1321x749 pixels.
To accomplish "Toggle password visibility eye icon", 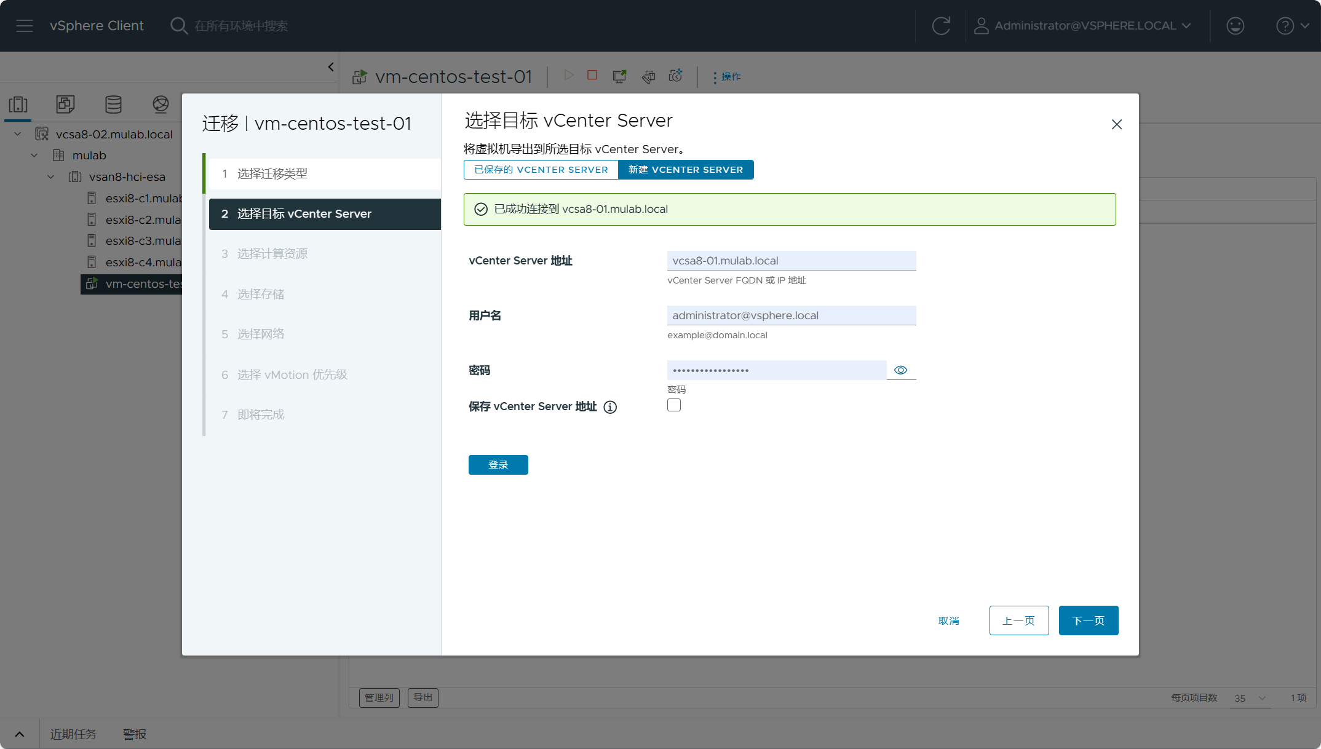I will (900, 370).
